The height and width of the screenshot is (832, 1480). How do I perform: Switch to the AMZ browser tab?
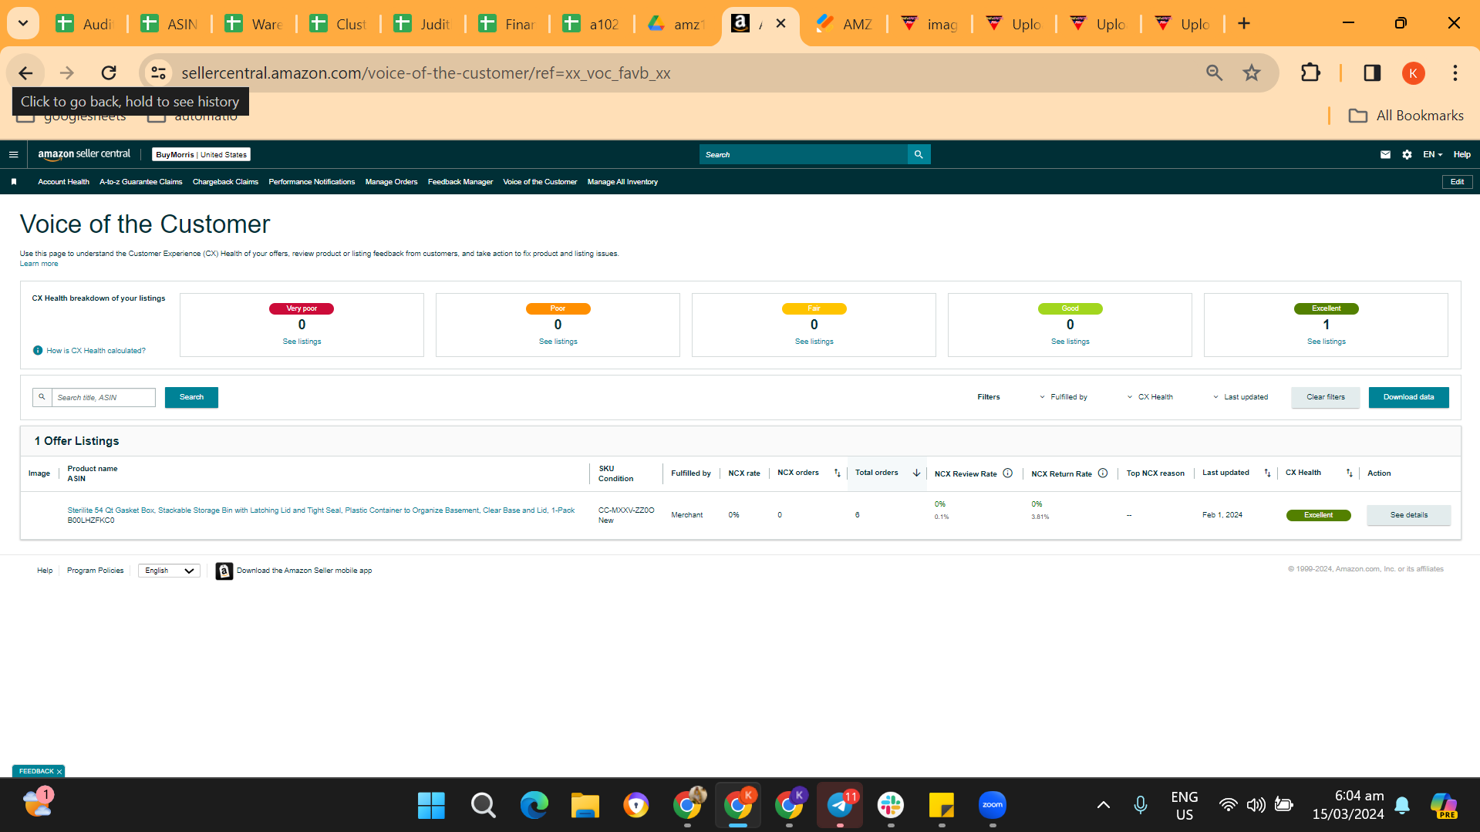point(844,24)
